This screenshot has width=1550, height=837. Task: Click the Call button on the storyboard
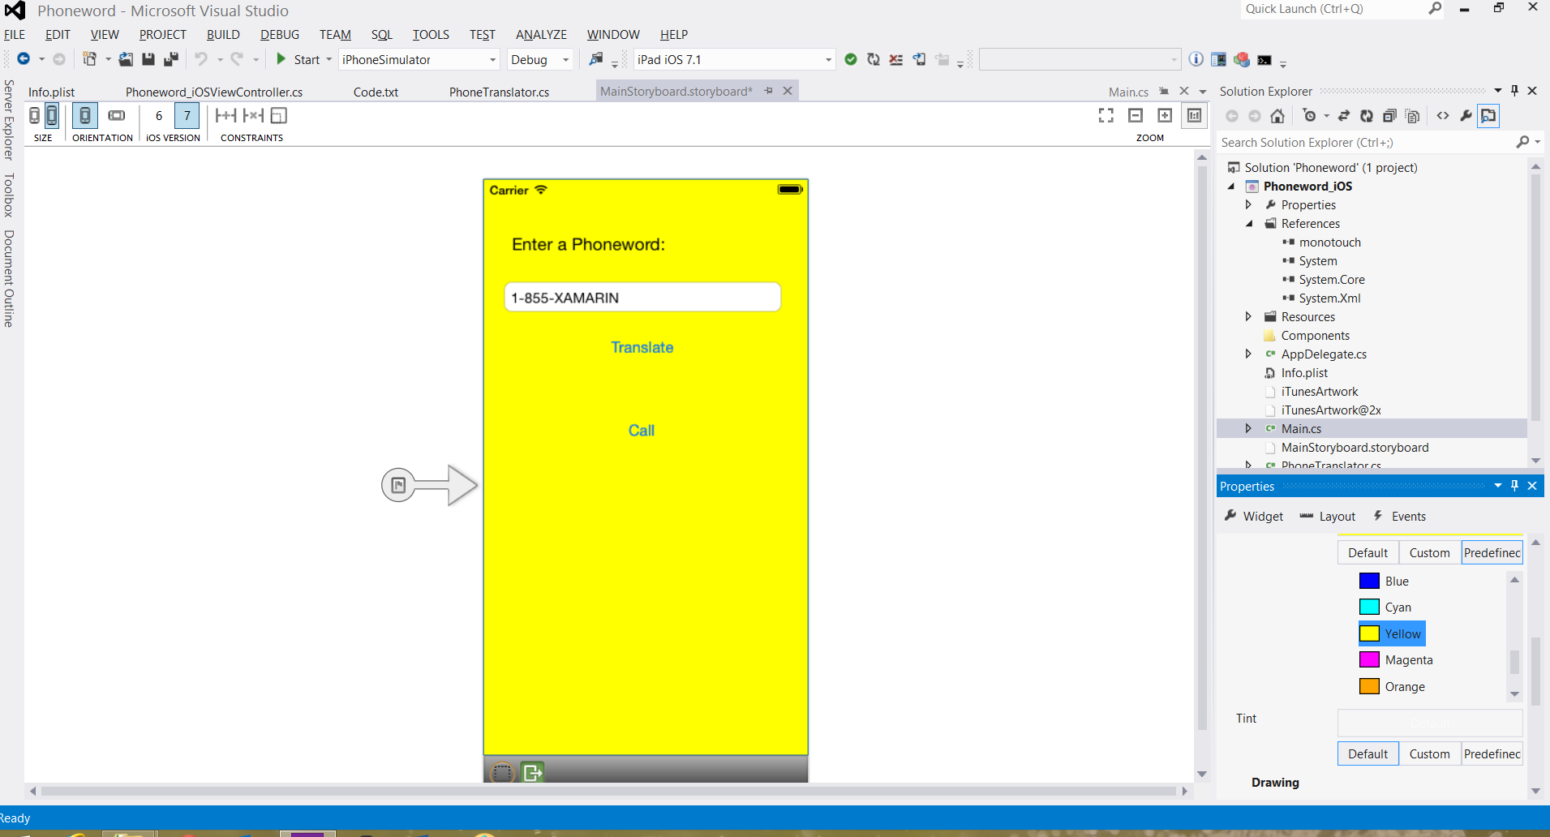641,431
